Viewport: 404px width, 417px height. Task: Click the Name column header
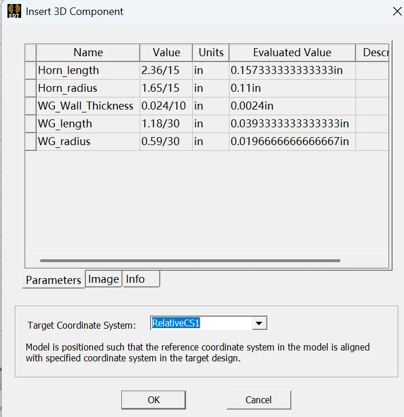coord(88,53)
